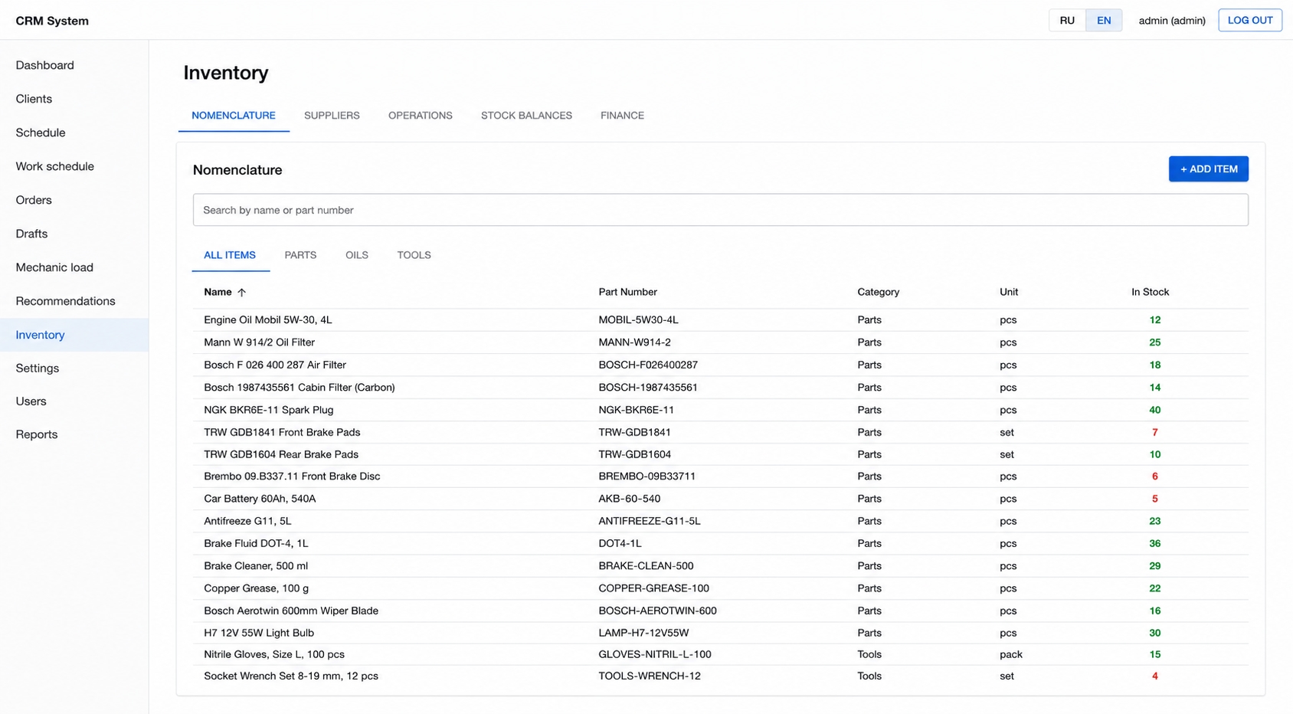The image size is (1293, 714).
Task: Select Bosch F 026 400 287 Air Filter
Action: click(720, 365)
